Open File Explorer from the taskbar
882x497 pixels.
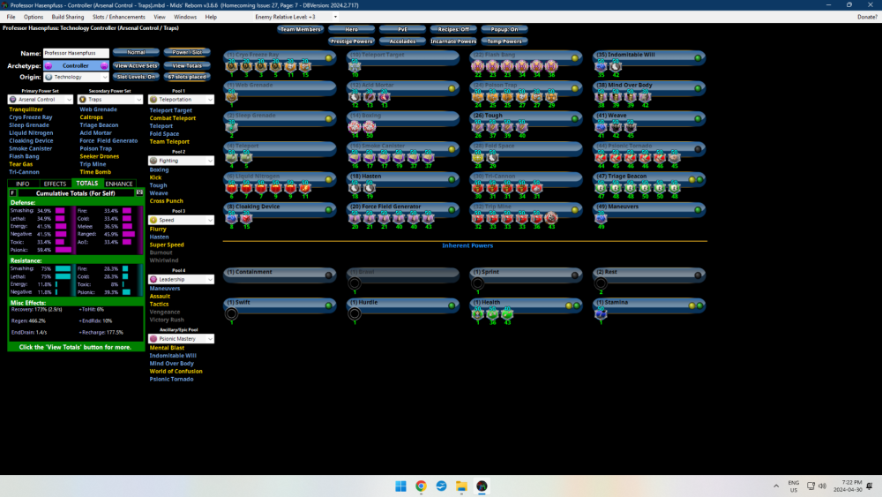click(461, 486)
